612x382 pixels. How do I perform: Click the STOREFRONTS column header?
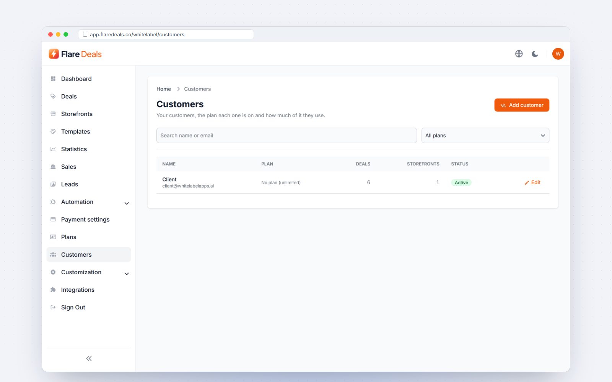423,164
